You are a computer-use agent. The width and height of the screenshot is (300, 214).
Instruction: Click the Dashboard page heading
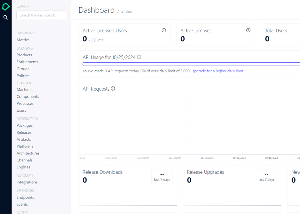(x=96, y=10)
